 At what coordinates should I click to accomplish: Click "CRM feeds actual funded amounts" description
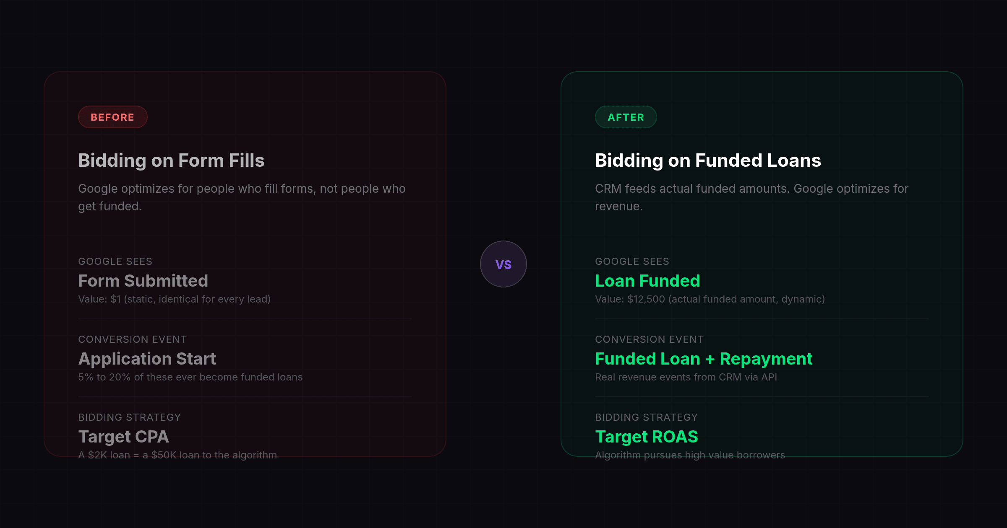tap(751, 189)
